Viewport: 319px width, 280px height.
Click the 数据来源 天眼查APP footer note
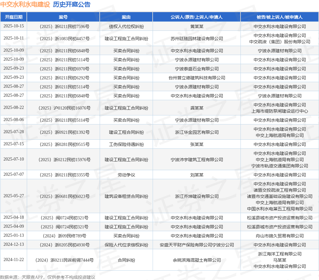click(x=48, y=277)
